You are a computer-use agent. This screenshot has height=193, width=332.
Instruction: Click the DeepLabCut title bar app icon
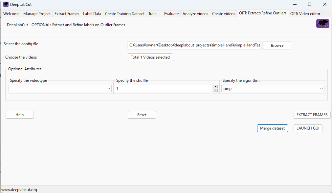6,4
